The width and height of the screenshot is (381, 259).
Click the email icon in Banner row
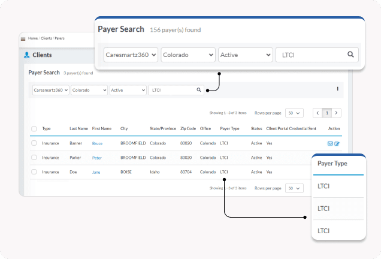(x=330, y=143)
